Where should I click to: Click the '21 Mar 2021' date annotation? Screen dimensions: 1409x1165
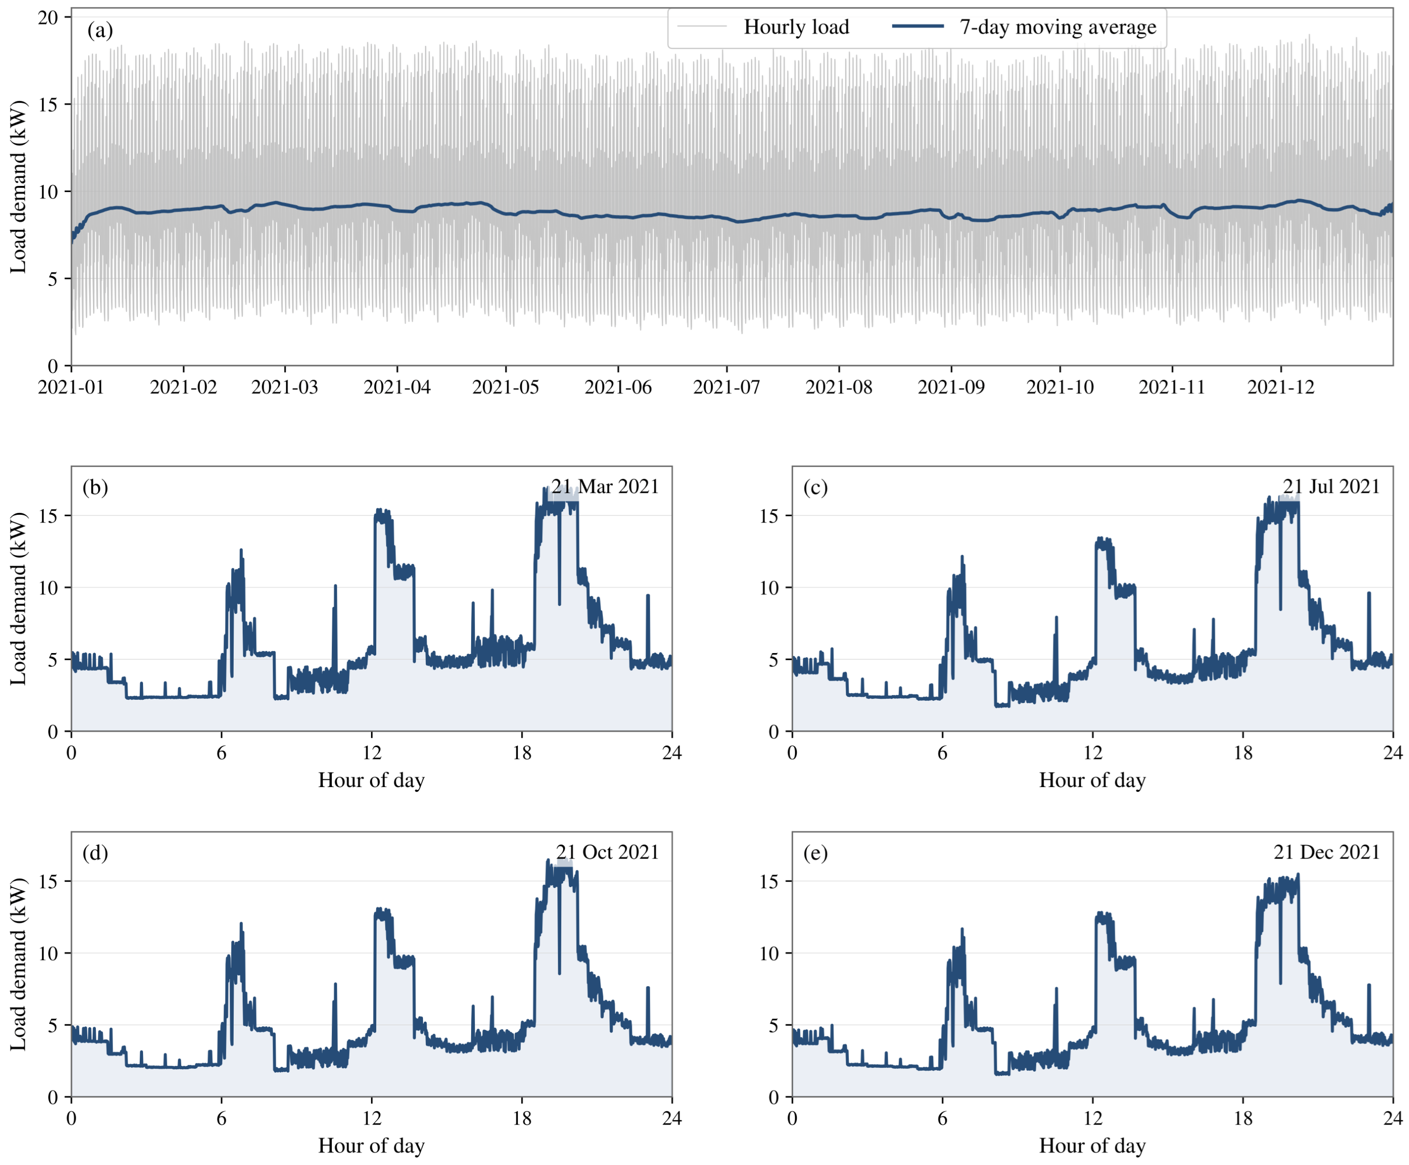click(605, 486)
